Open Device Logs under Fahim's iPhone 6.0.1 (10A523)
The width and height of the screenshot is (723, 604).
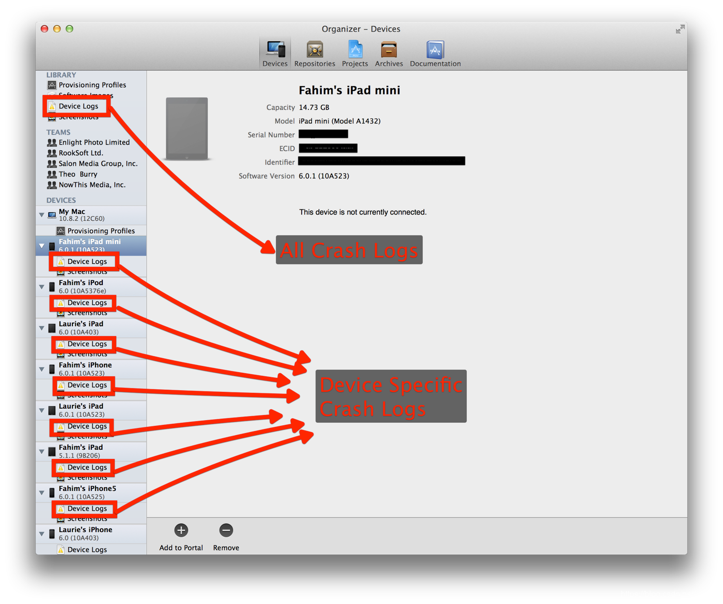(x=82, y=385)
